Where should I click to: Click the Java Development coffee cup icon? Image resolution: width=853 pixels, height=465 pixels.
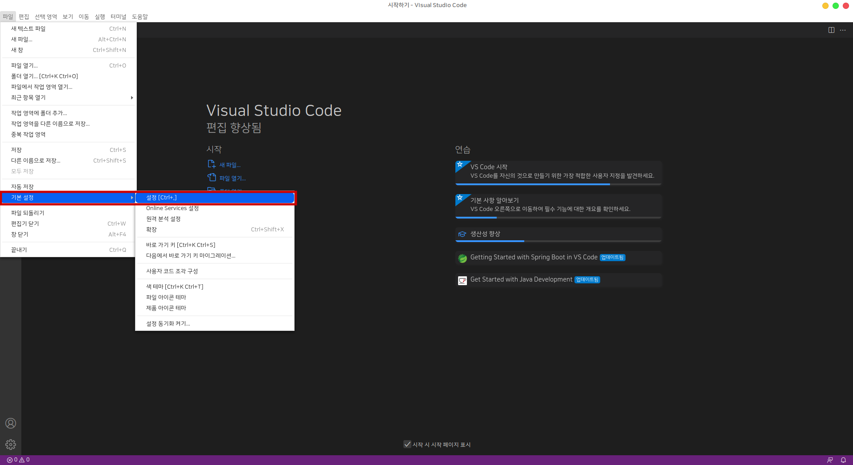[x=462, y=280]
